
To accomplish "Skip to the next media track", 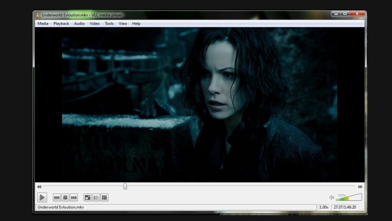I will click(x=74, y=198).
